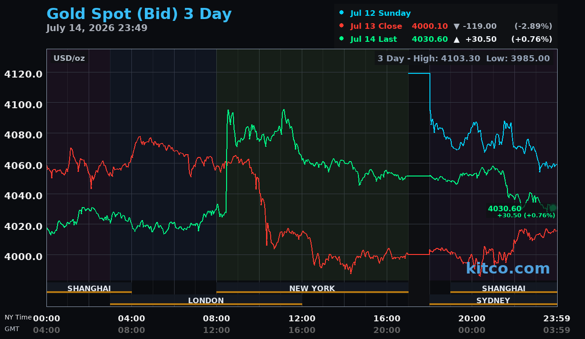Click the blue Jul 12 Sunday legend dot
The width and height of the screenshot is (585, 339).
point(342,13)
